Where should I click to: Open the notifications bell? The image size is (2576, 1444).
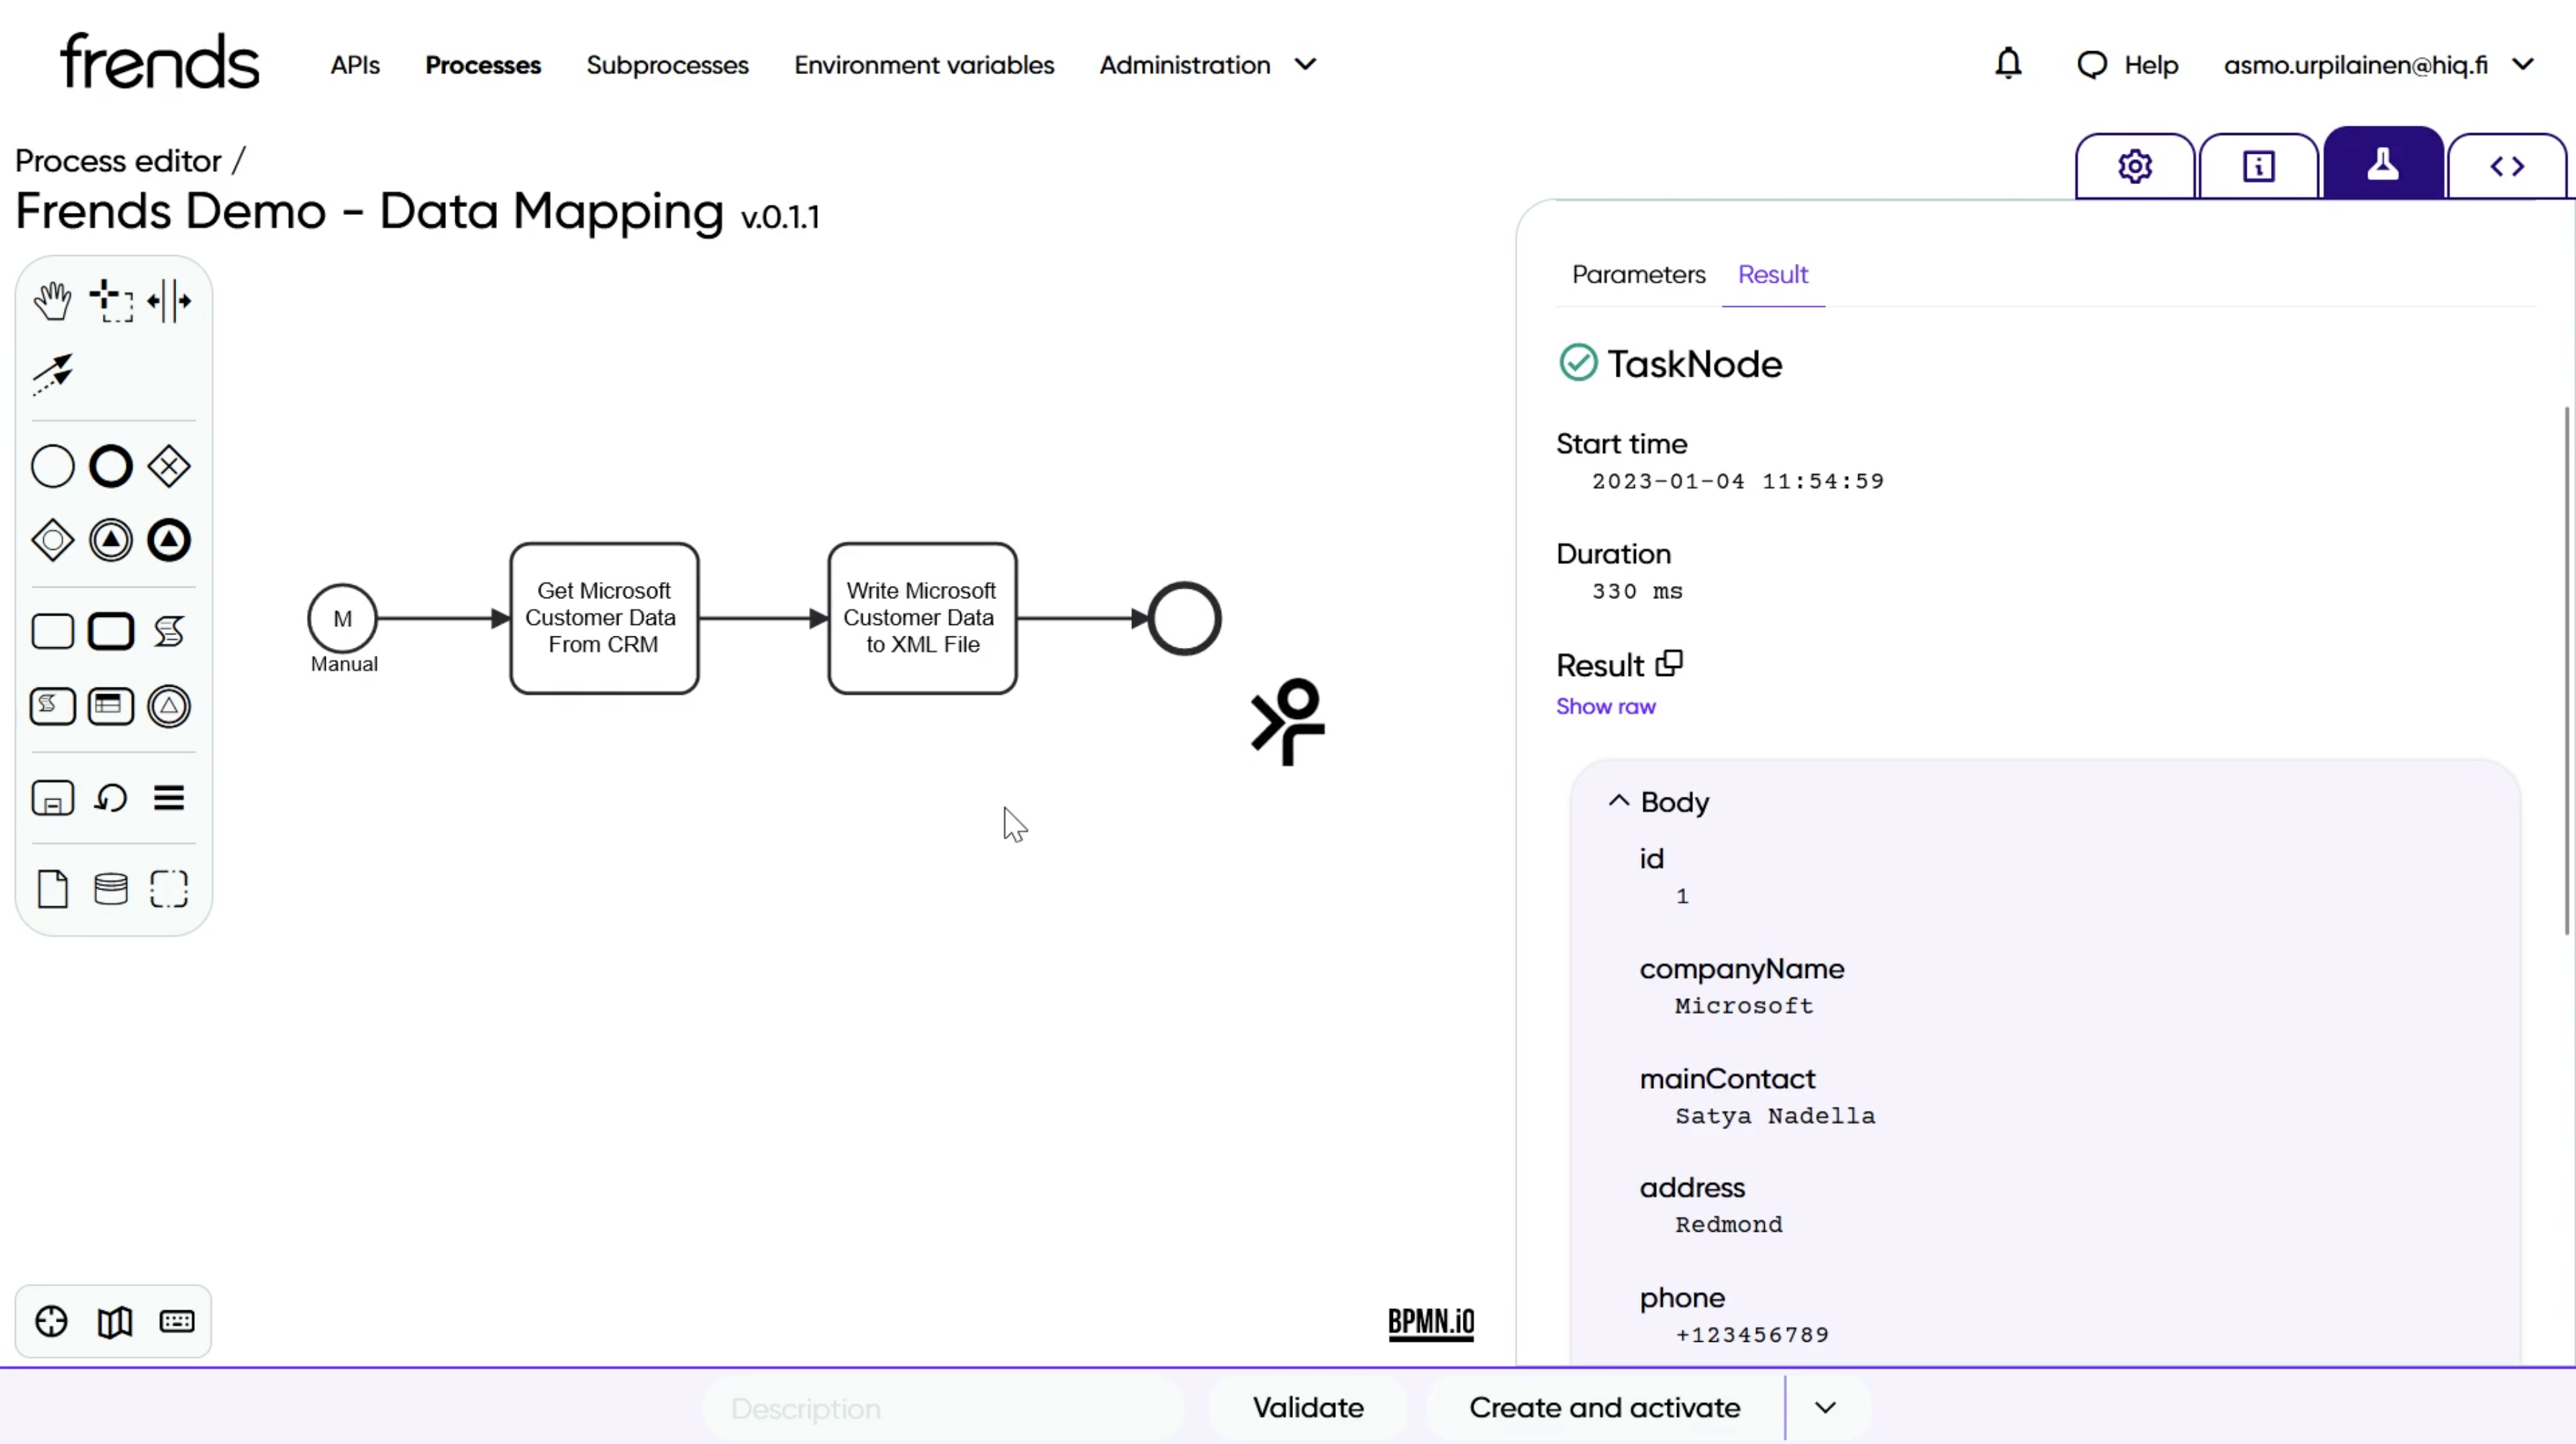coord(2008,65)
